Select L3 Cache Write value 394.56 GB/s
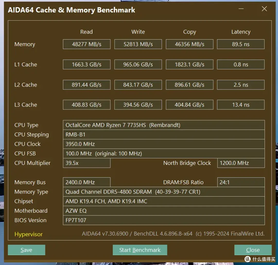The height and width of the screenshot is (265, 278). [x=138, y=105]
